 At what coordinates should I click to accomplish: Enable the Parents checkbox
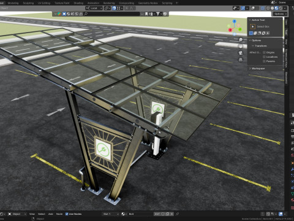click(x=264, y=61)
